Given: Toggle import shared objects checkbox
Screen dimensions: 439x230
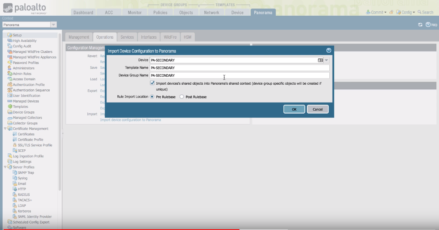Looking at the screenshot, I should 152,83.
